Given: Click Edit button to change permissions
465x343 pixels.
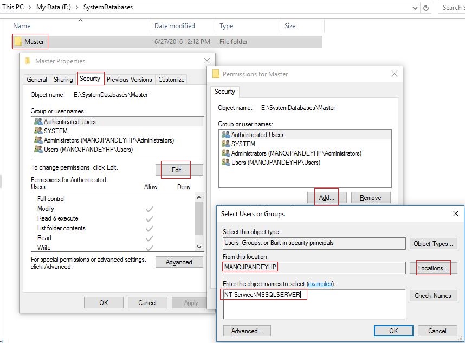Looking at the screenshot, I should pos(179,170).
